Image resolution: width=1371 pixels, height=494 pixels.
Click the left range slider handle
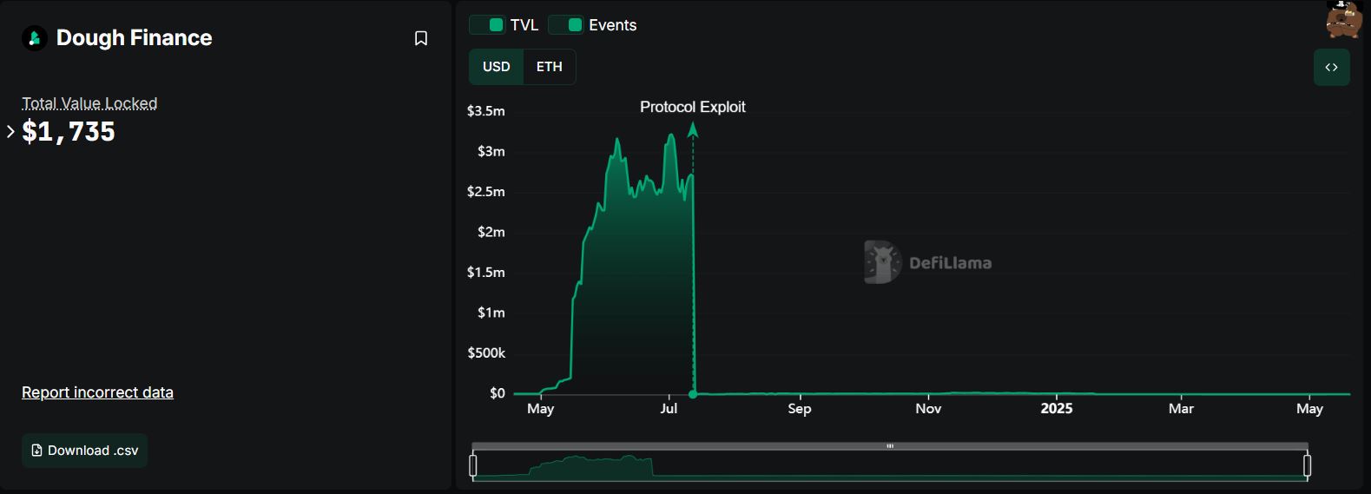(473, 466)
